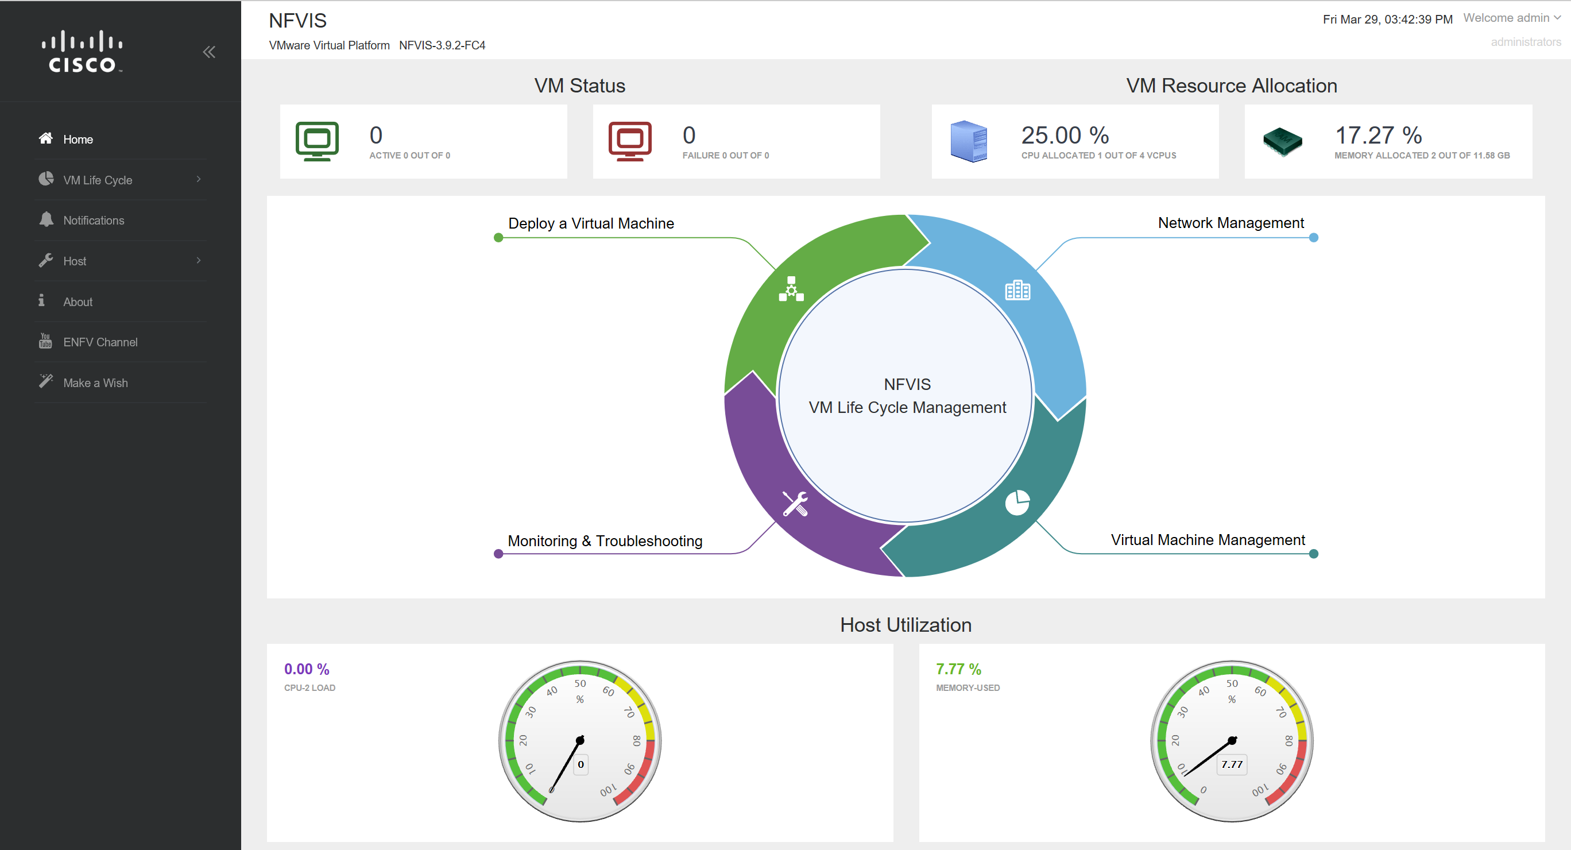1571x850 pixels.
Task: Click ACTIVE 0 OUT OF 0 label
Action: coord(410,156)
